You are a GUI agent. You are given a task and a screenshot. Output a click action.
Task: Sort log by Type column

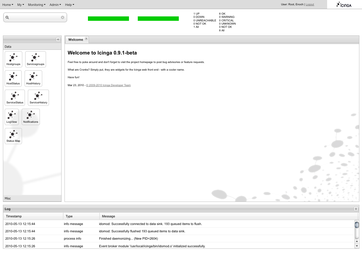81,216
